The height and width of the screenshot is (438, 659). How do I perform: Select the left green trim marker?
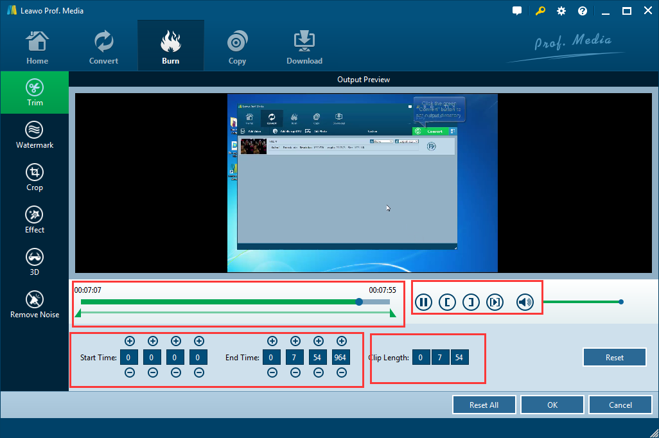coord(78,313)
